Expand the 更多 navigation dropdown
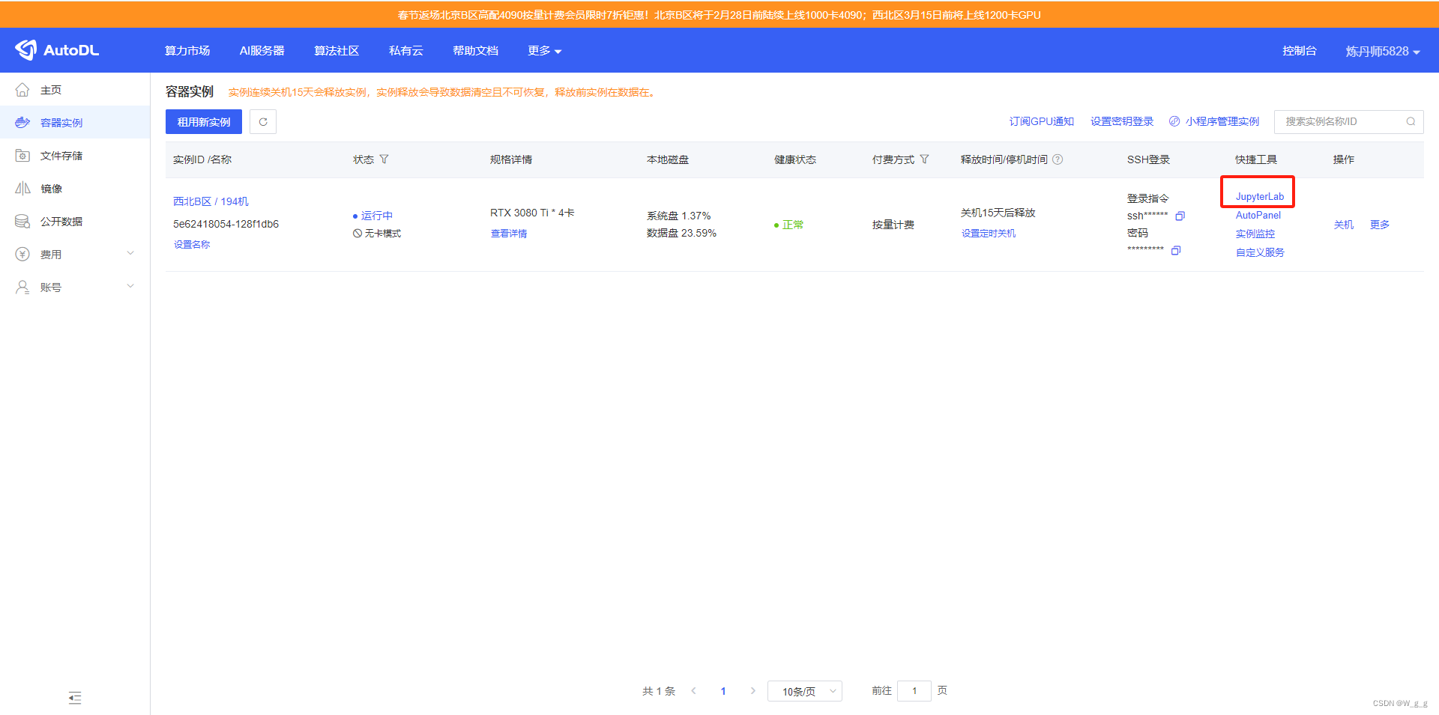 pyautogui.click(x=544, y=50)
